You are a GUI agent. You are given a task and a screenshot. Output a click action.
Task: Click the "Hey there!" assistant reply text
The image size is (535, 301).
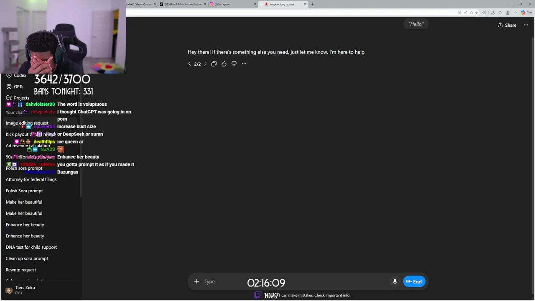pyautogui.click(x=277, y=52)
